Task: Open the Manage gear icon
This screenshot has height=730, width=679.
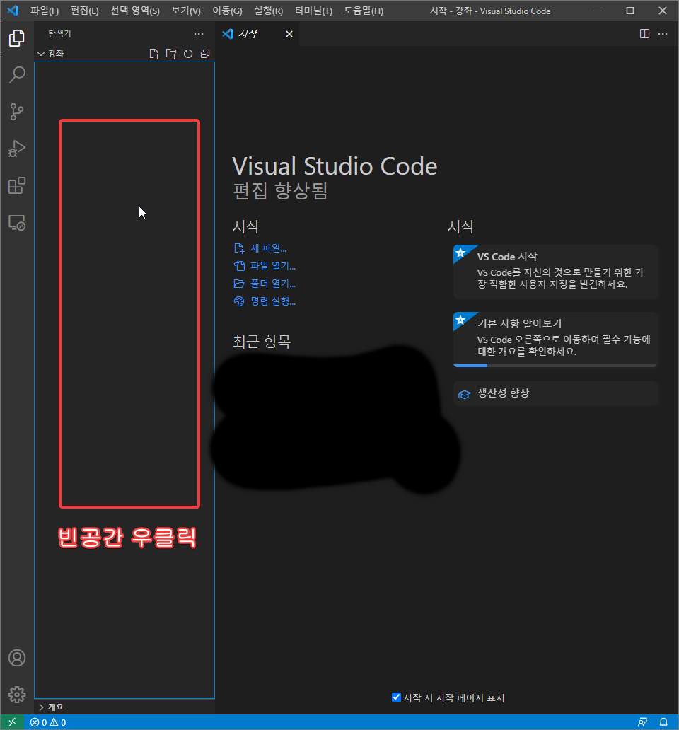Action: tap(17, 695)
